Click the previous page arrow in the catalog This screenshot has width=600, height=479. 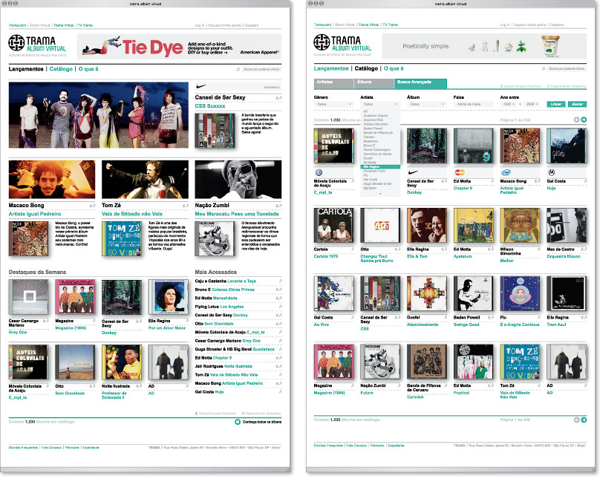[575, 120]
